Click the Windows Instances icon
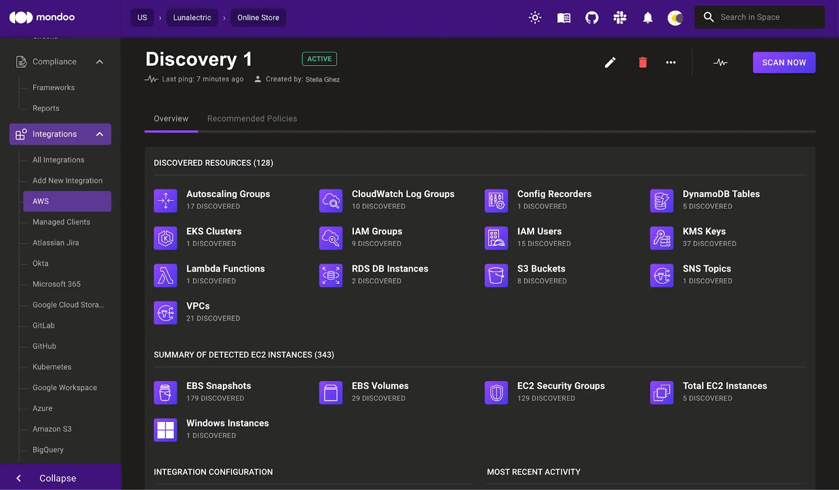This screenshot has width=839, height=490. point(165,430)
